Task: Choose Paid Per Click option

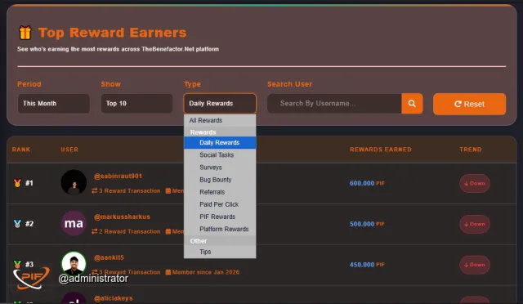Action: point(220,204)
